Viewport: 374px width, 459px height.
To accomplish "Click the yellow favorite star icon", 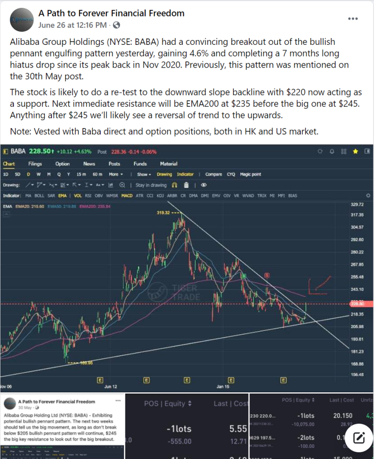I will (x=355, y=152).
